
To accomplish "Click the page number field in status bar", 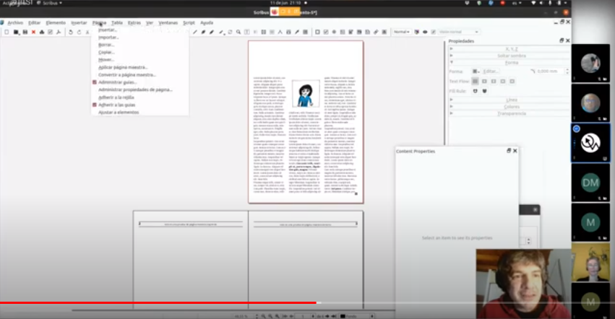I will pyautogui.click(x=304, y=316).
